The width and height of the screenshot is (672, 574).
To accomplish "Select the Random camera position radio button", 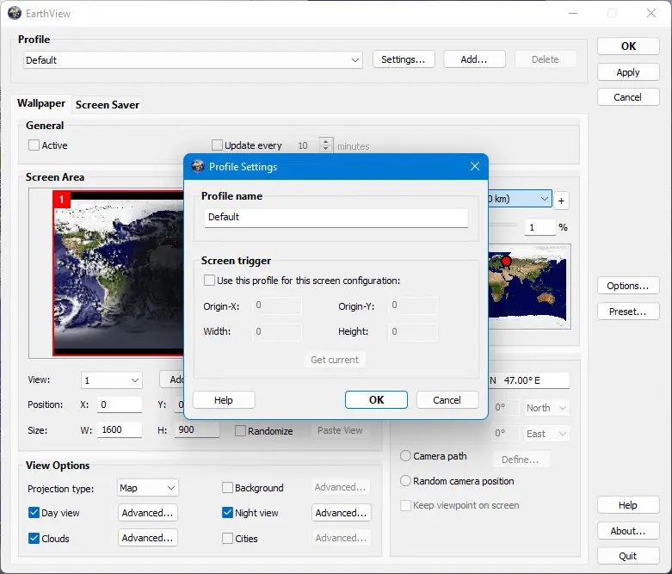I will point(405,481).
